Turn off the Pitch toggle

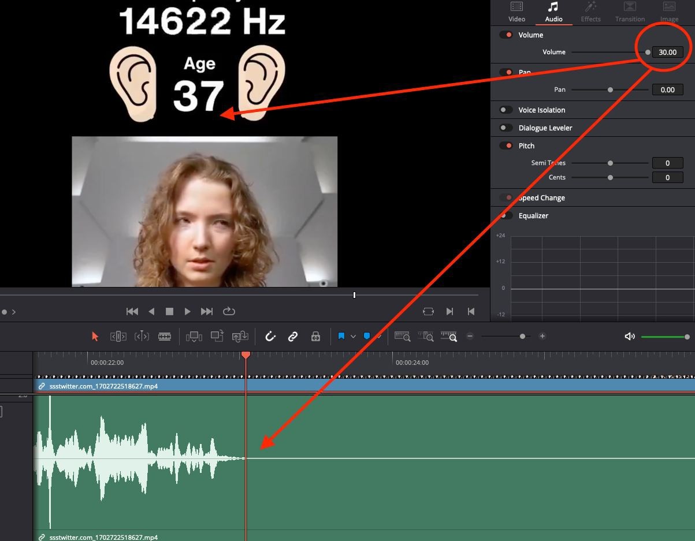pyautogui.click(x=506, y=145)
